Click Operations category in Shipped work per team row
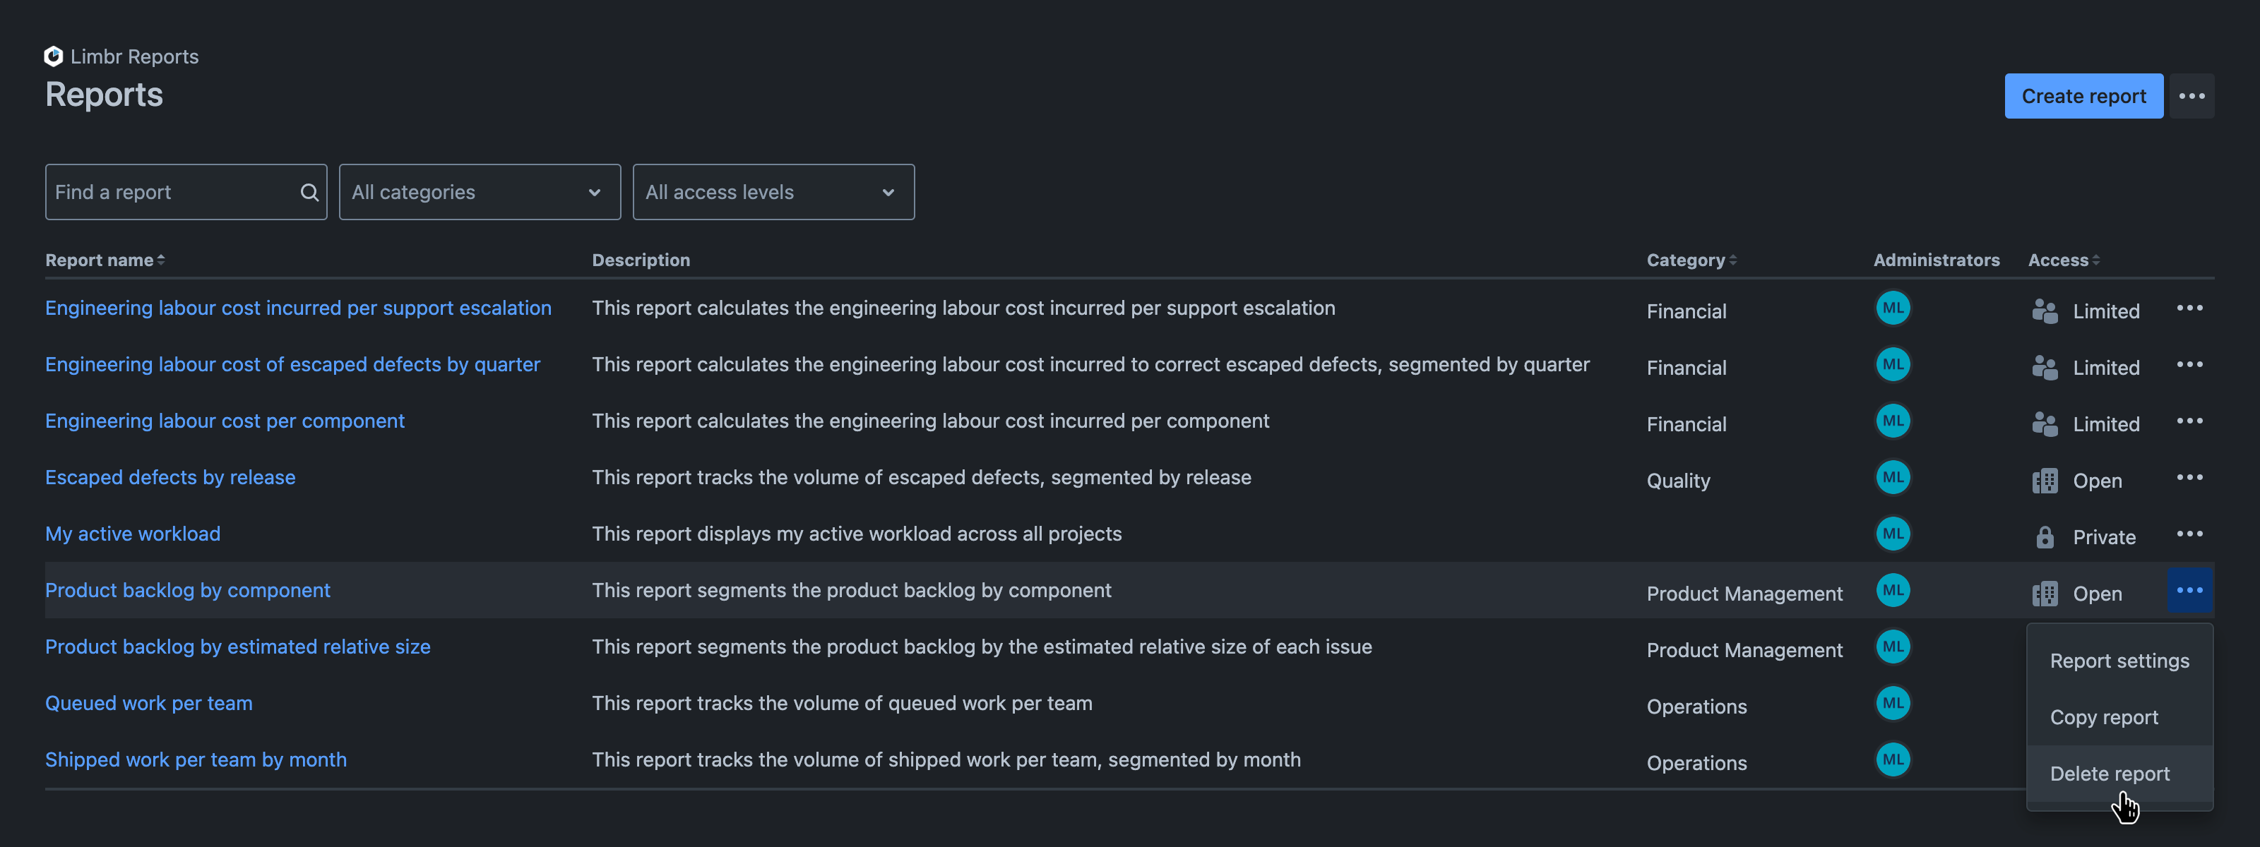The height and width of the screenshot is (847, 2260). tap(1696, 763)
